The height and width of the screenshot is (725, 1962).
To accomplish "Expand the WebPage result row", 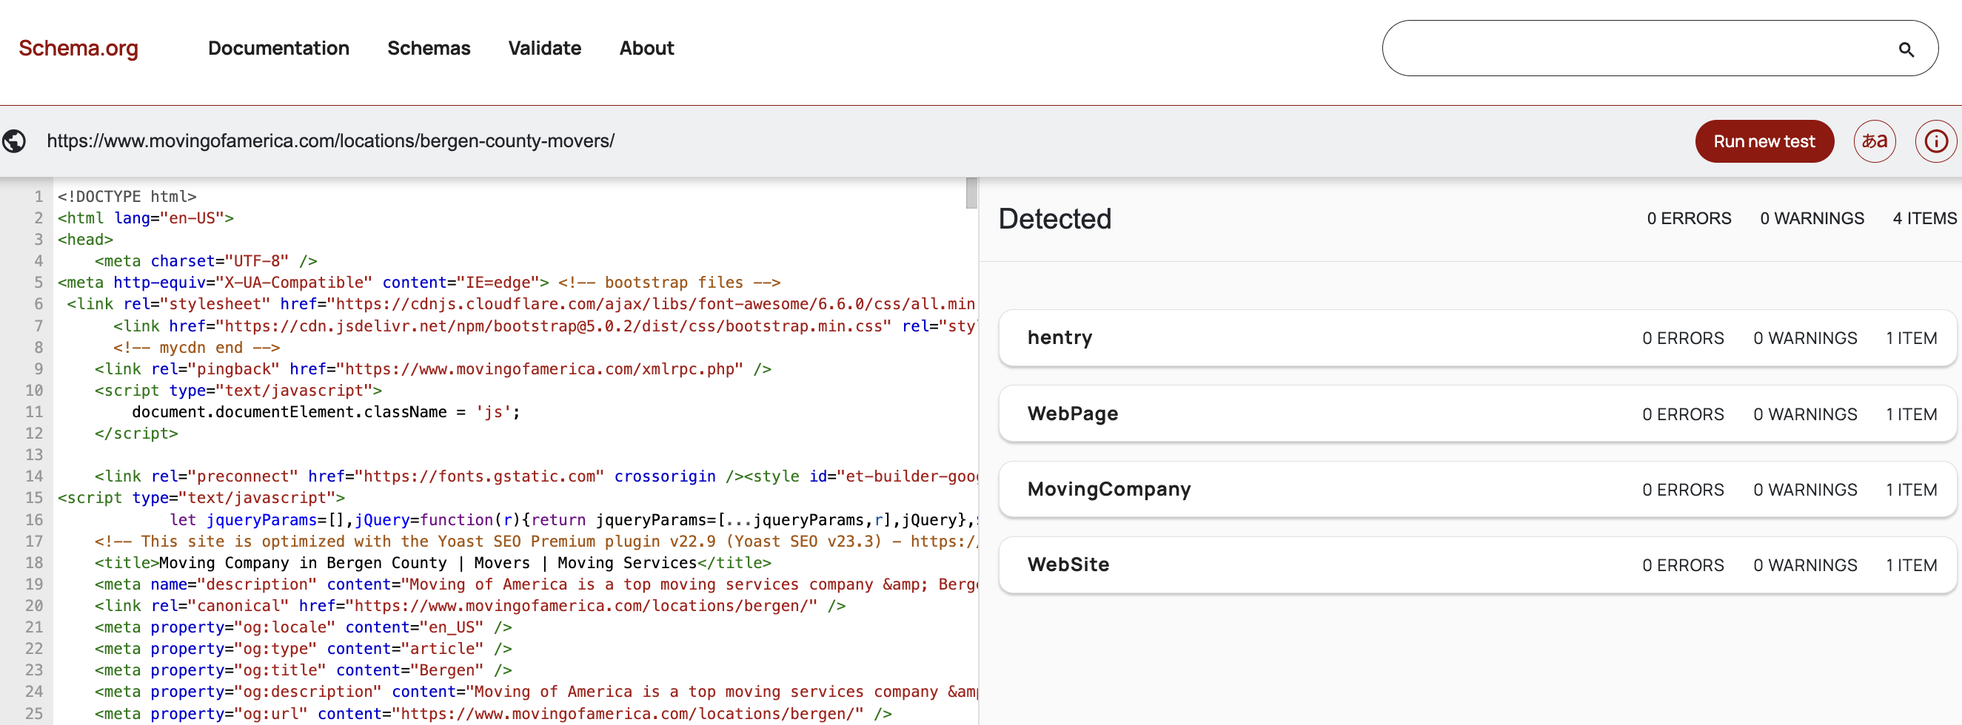I will tap(1477, 414).
